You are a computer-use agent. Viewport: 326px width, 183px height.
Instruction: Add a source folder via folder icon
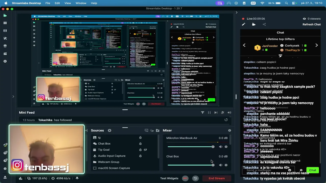pos(158,130)
